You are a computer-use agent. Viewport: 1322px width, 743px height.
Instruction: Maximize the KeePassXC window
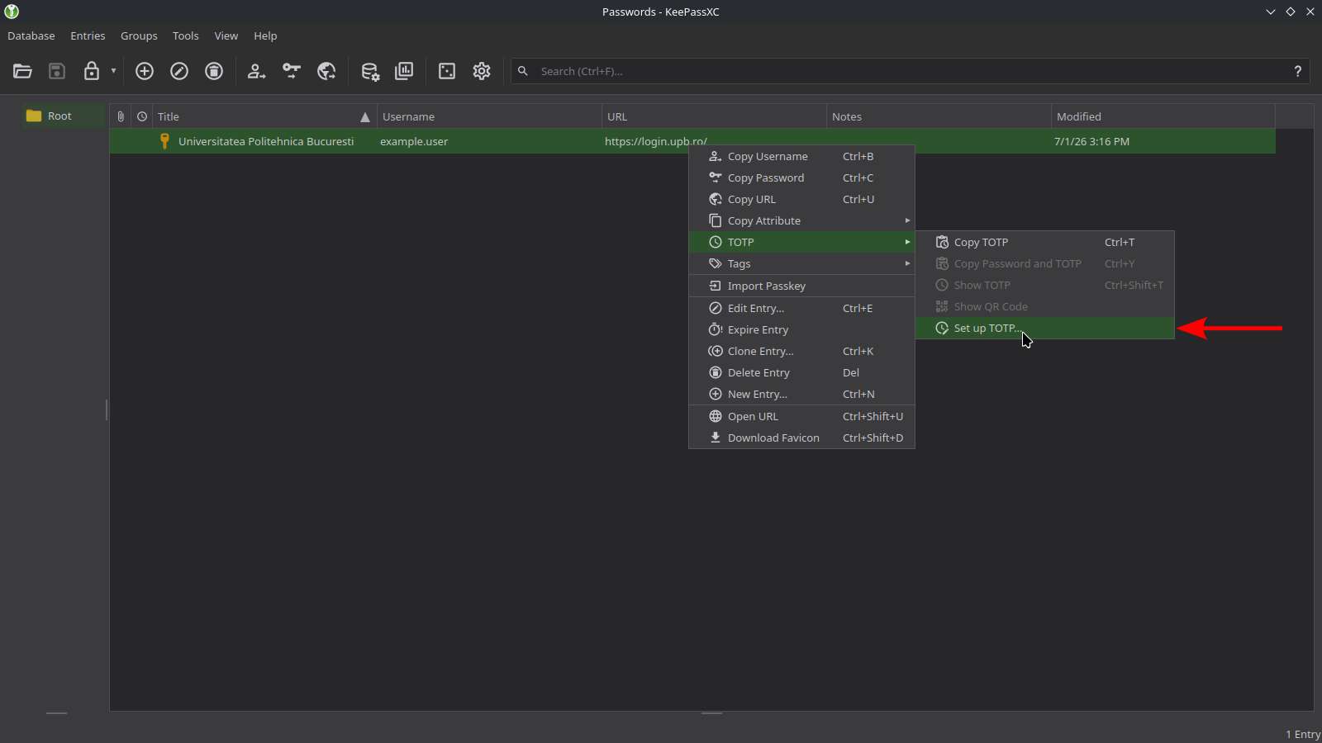pyautogui.click(x=1291, y=12)
